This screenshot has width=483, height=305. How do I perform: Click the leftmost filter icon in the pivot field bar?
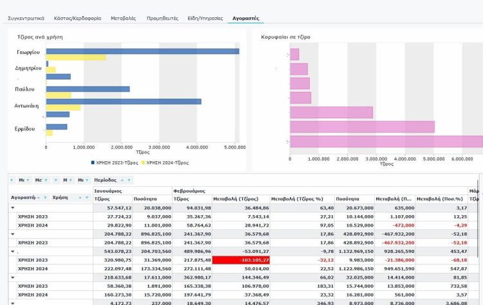pos(12,180)
